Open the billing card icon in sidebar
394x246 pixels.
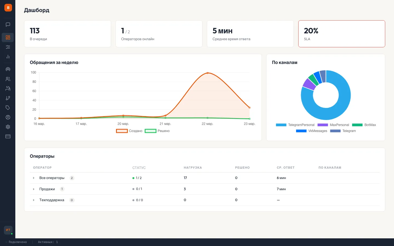8,136
